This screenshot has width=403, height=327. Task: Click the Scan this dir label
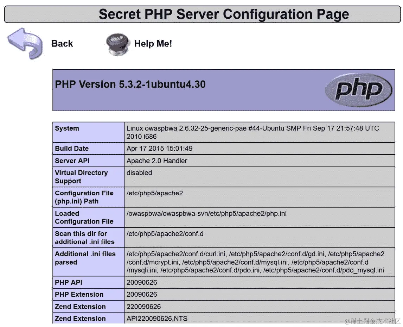pos(84,238)
